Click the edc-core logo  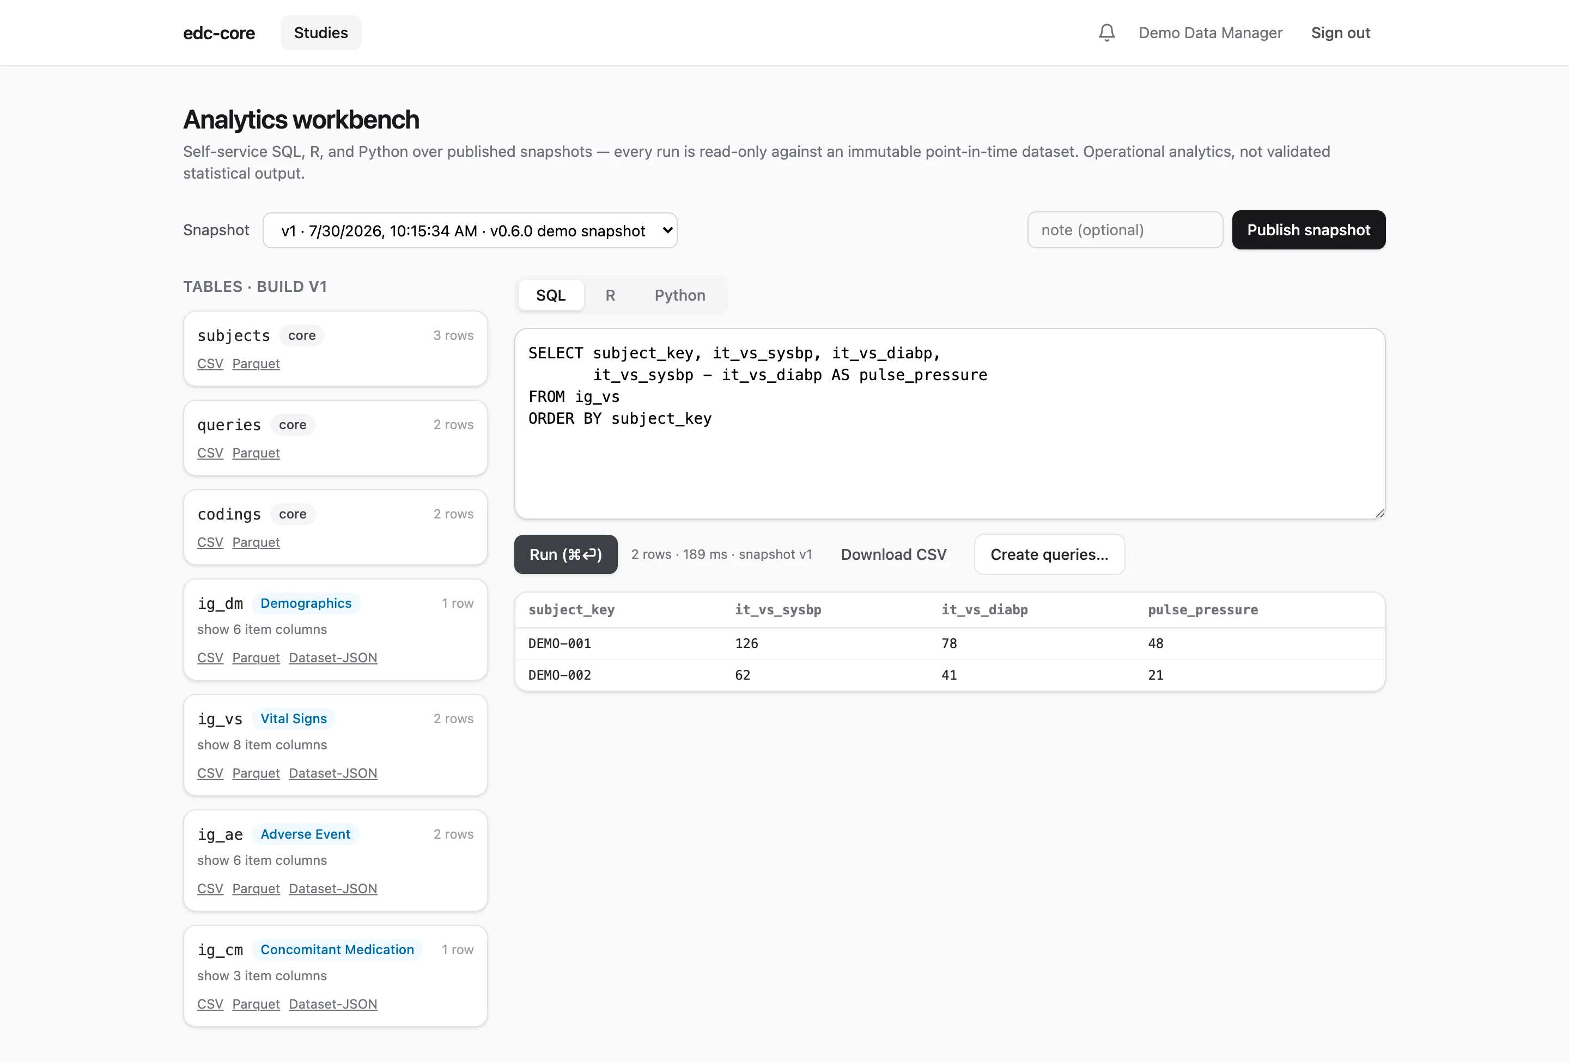(219, 33)
